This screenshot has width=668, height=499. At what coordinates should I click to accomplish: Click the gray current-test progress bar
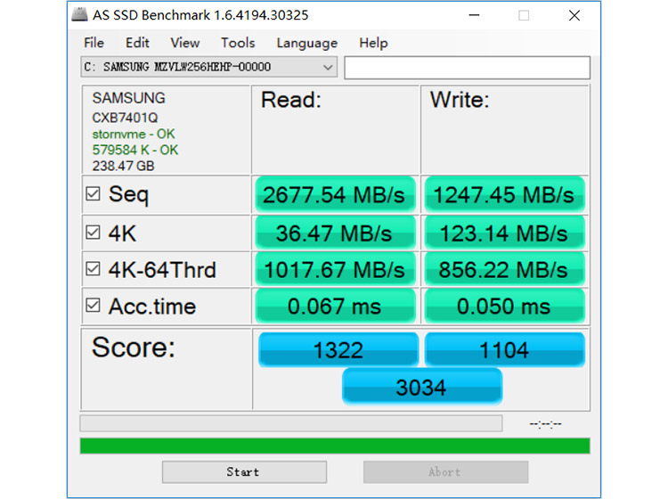[x=291, y=423]
